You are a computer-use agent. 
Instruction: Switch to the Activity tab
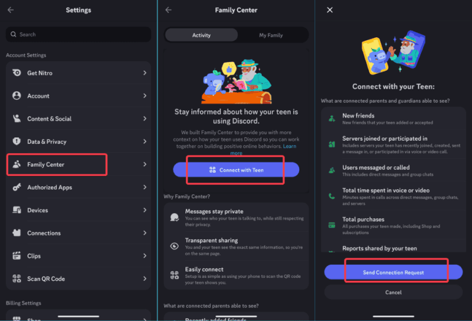click(x=201, y=35)
